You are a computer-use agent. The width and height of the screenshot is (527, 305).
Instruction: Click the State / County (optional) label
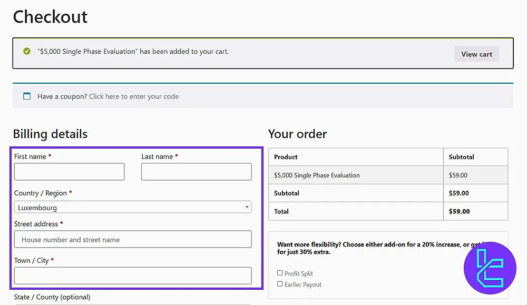52,297
